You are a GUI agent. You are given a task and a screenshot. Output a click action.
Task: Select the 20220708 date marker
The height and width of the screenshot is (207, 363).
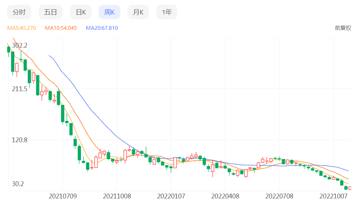tap(279, 196)
